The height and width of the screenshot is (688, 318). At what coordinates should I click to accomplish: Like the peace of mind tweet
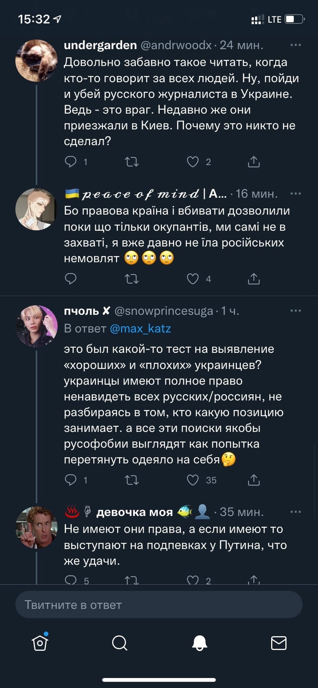pos(193,278)
